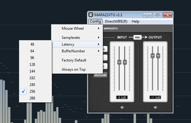
Task: Toggle the Mon monitor button
Action: 138,37
